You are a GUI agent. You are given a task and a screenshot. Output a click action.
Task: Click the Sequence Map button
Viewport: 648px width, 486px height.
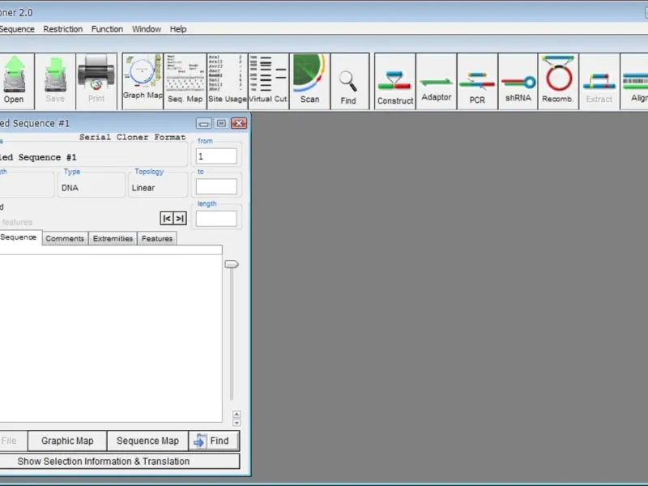[147, 441]
